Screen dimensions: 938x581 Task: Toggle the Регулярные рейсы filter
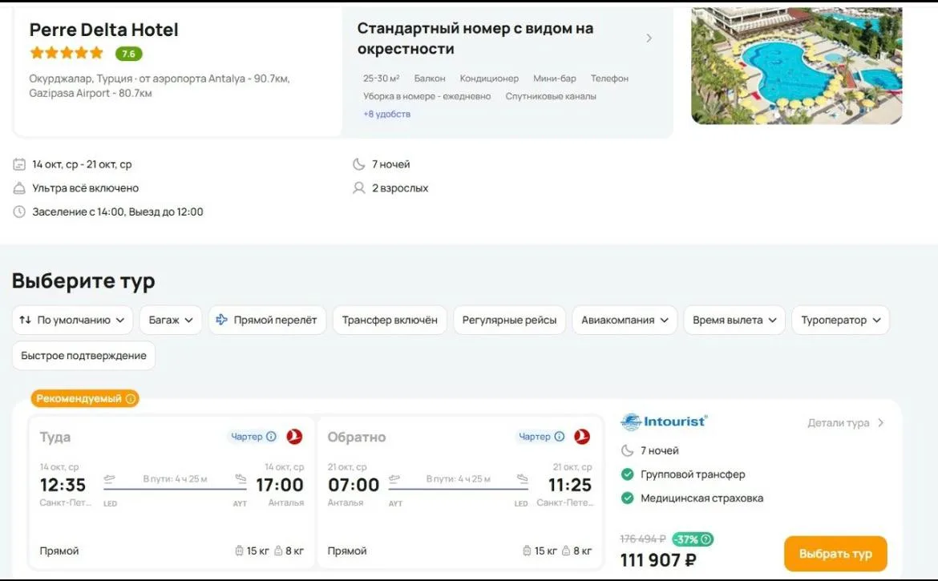point(509,320)
